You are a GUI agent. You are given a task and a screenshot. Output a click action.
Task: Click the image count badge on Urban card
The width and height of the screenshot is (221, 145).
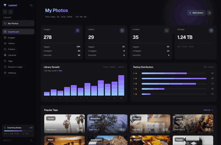(208, 129)
